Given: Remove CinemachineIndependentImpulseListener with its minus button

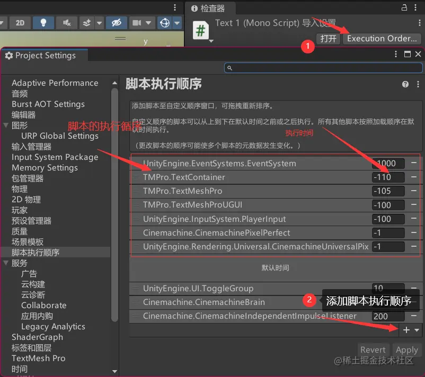Looking at the screenshot, I should [x=414, y=316].
